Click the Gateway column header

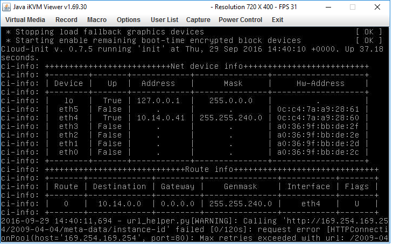click(178, 186)
